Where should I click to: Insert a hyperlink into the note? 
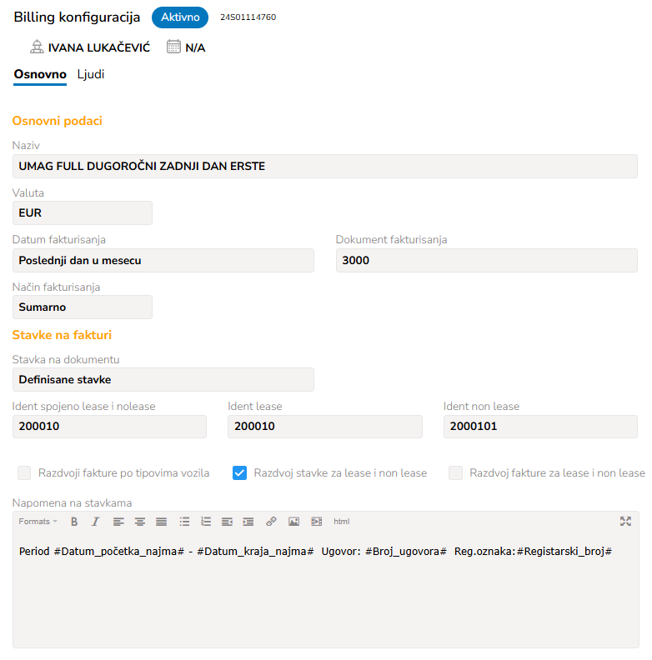[271, 522]
